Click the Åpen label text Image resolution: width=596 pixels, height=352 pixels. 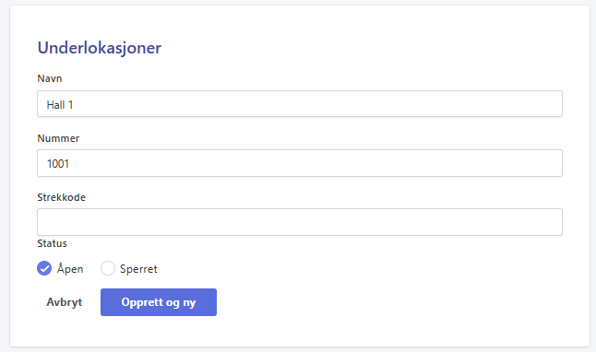(70, 268)
